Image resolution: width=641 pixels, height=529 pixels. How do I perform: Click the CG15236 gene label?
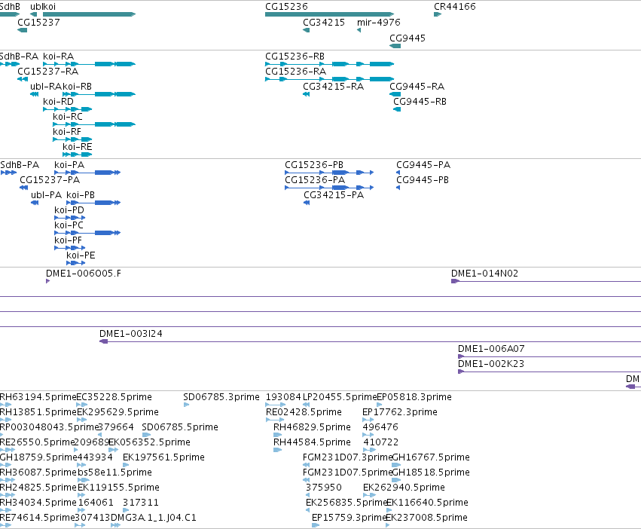pyautogui.click(x=286, y=7)
